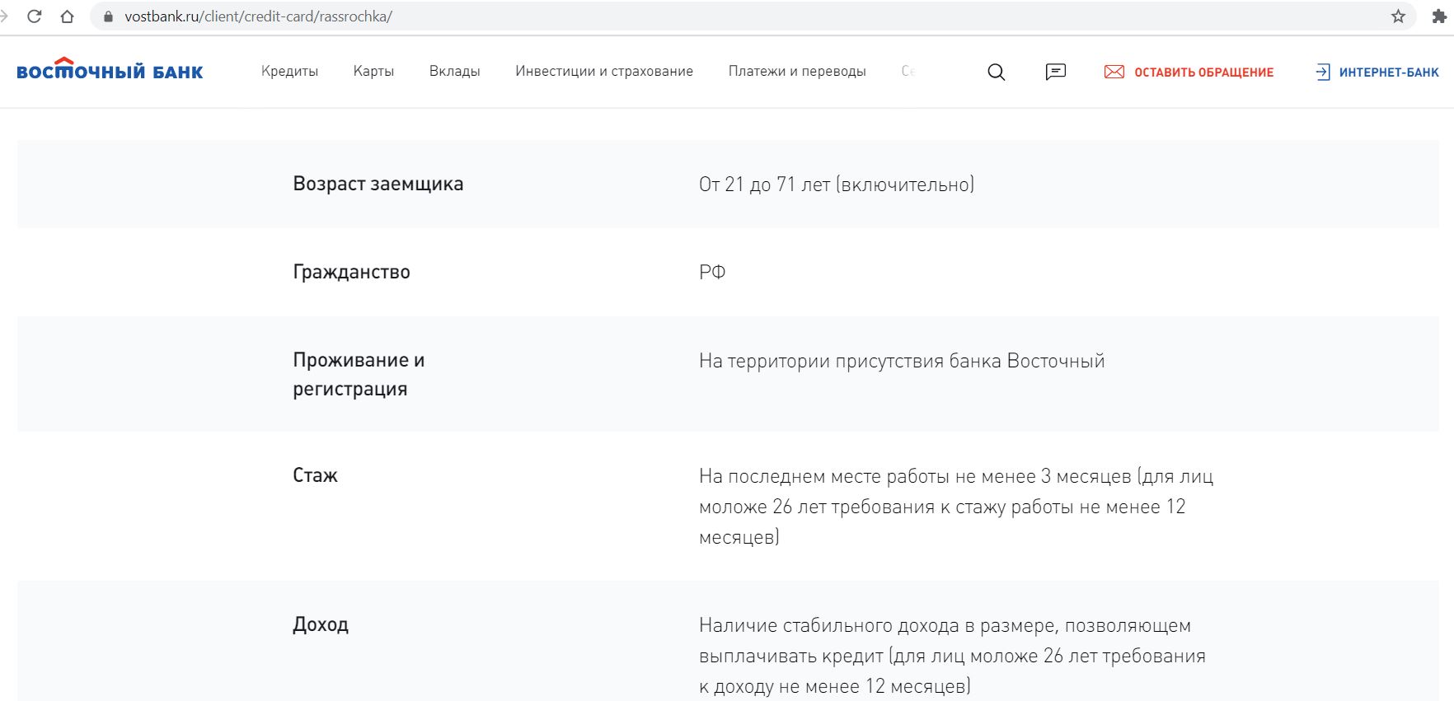The height and width of the screenshot is (701, 1454).
Task: Click the 'РФ' value text
Action: 712,272
